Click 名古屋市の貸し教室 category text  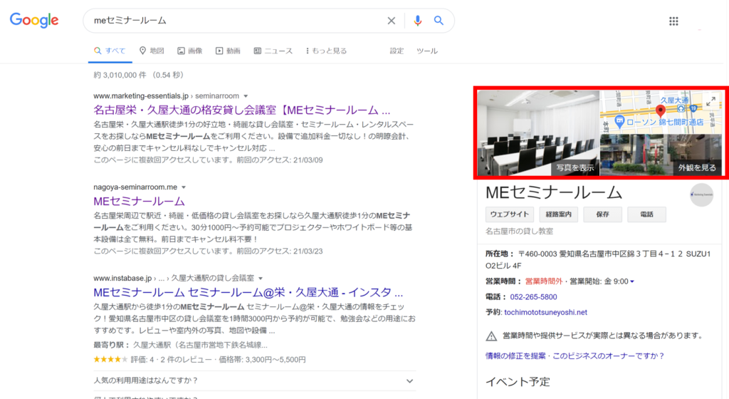point(519,231)
